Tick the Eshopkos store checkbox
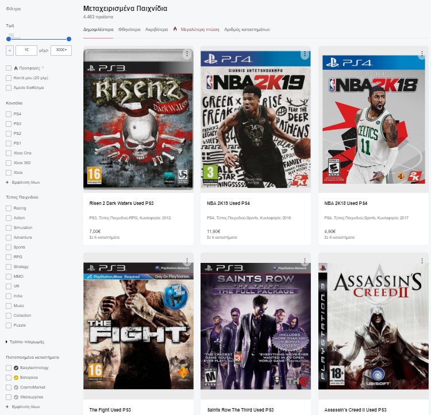The image size is (431, 415). (9, 378)
